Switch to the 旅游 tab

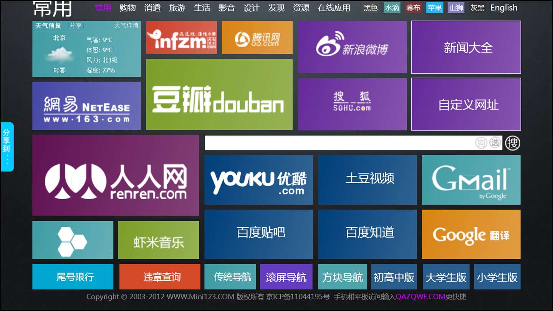point(177,8)
